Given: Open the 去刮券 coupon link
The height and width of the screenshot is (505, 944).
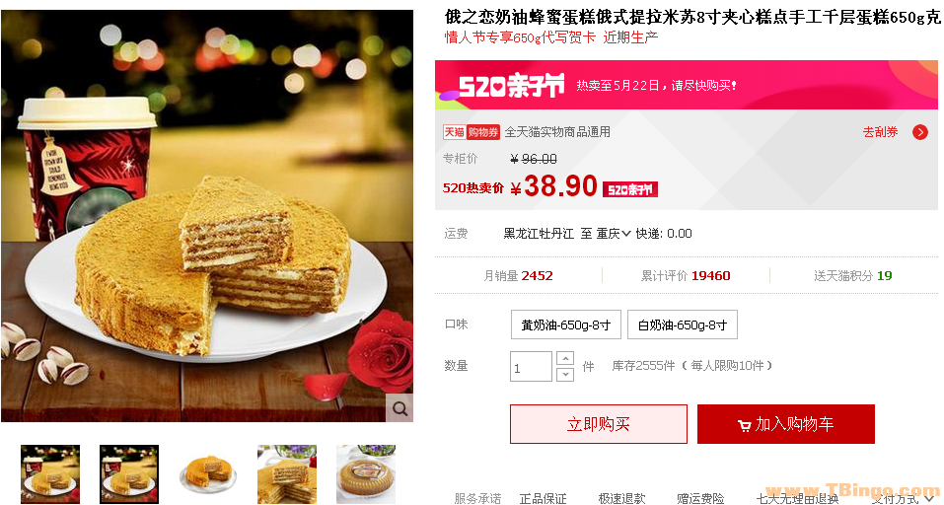Looking at the screenshot, I should point(880,132).
